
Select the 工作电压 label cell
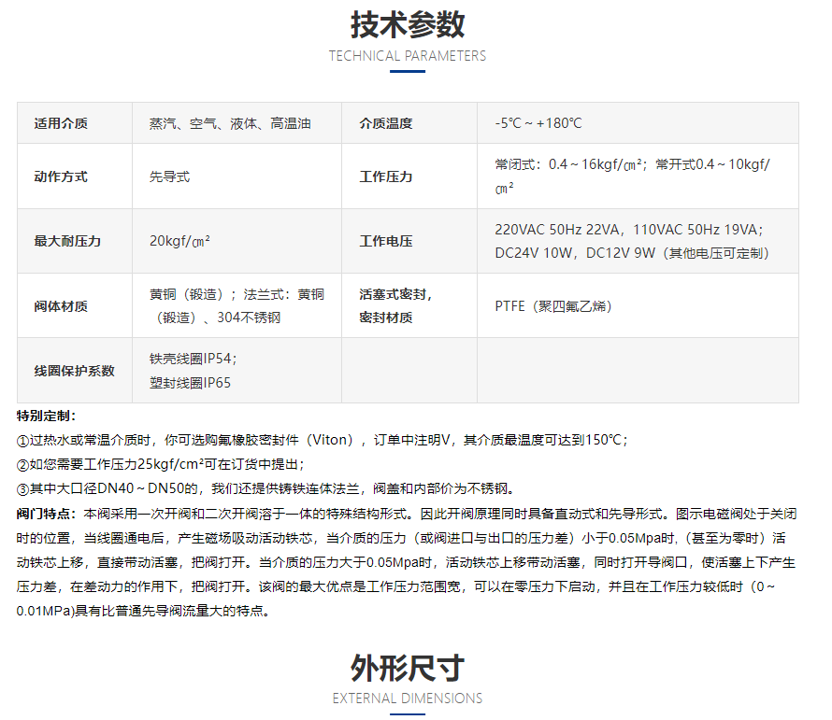tap(386, 241)
